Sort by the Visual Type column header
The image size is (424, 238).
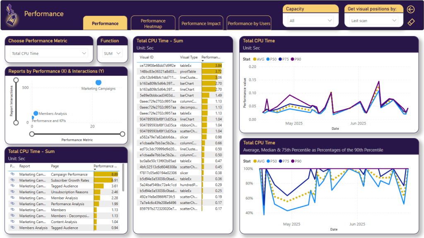click(x=189, y=57)
